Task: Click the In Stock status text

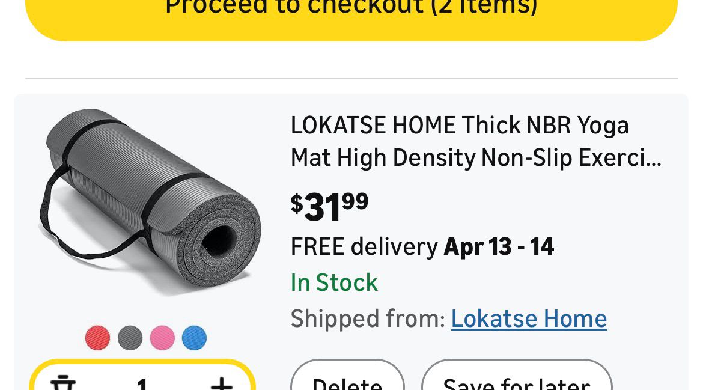Action: point(334,282)
